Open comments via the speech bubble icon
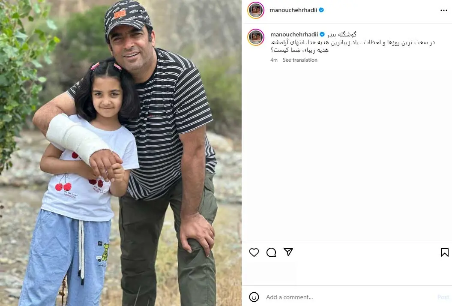452x306 pixels. [x=271, y=252]
